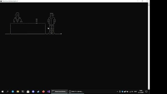Click the Telnet window title bar icon
This screenshot has width=167, height=94.
click(1, 1)
